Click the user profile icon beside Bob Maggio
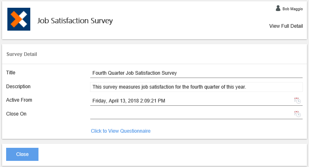309x167 pixels. pyautogui.click(x=278, y=8)
